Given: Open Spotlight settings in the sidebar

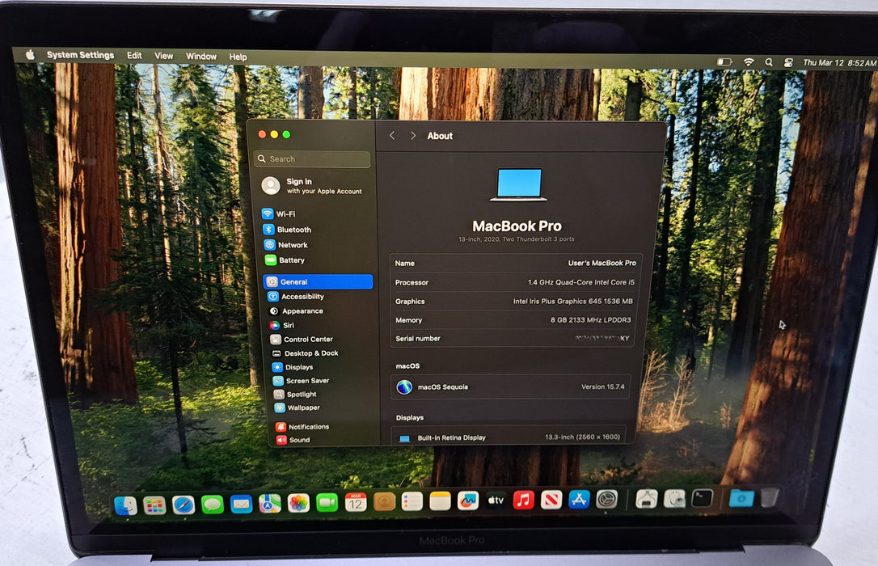Looking at the screenshot, I should tap(295, 394).
